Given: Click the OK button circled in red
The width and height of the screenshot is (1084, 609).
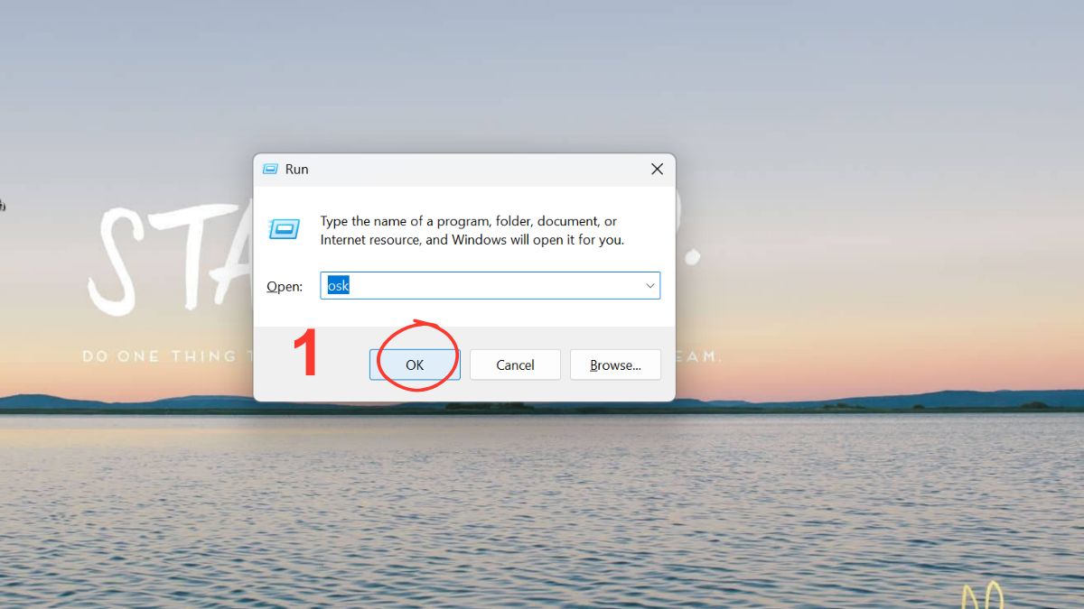Looking at the screenshot, I should pos(415,364).
